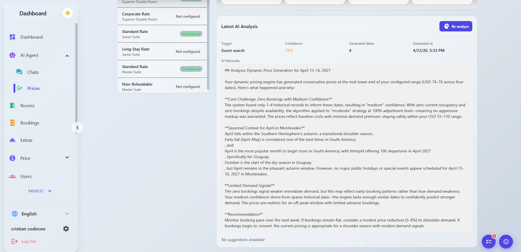521x252 pixels.
Task: Click the Re-analyze button
Action: tap(456, 26)
